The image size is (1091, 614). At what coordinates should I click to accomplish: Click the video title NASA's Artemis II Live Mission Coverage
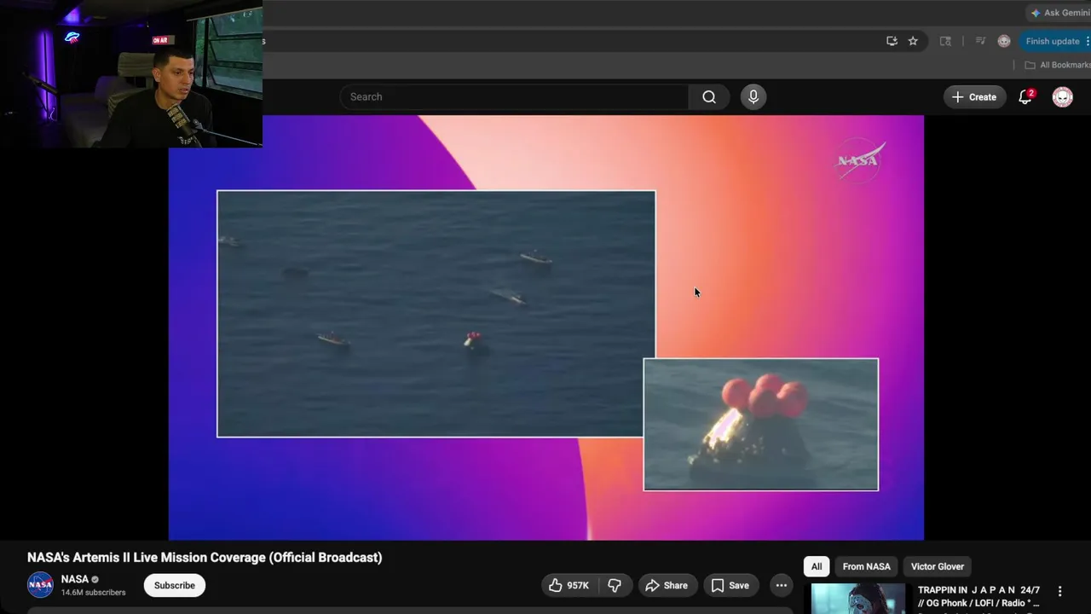click(205, 558)
